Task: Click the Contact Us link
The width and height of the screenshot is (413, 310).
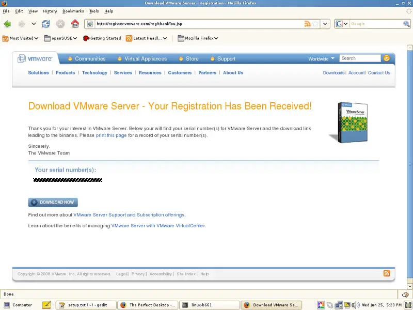Action: (379, 73)
